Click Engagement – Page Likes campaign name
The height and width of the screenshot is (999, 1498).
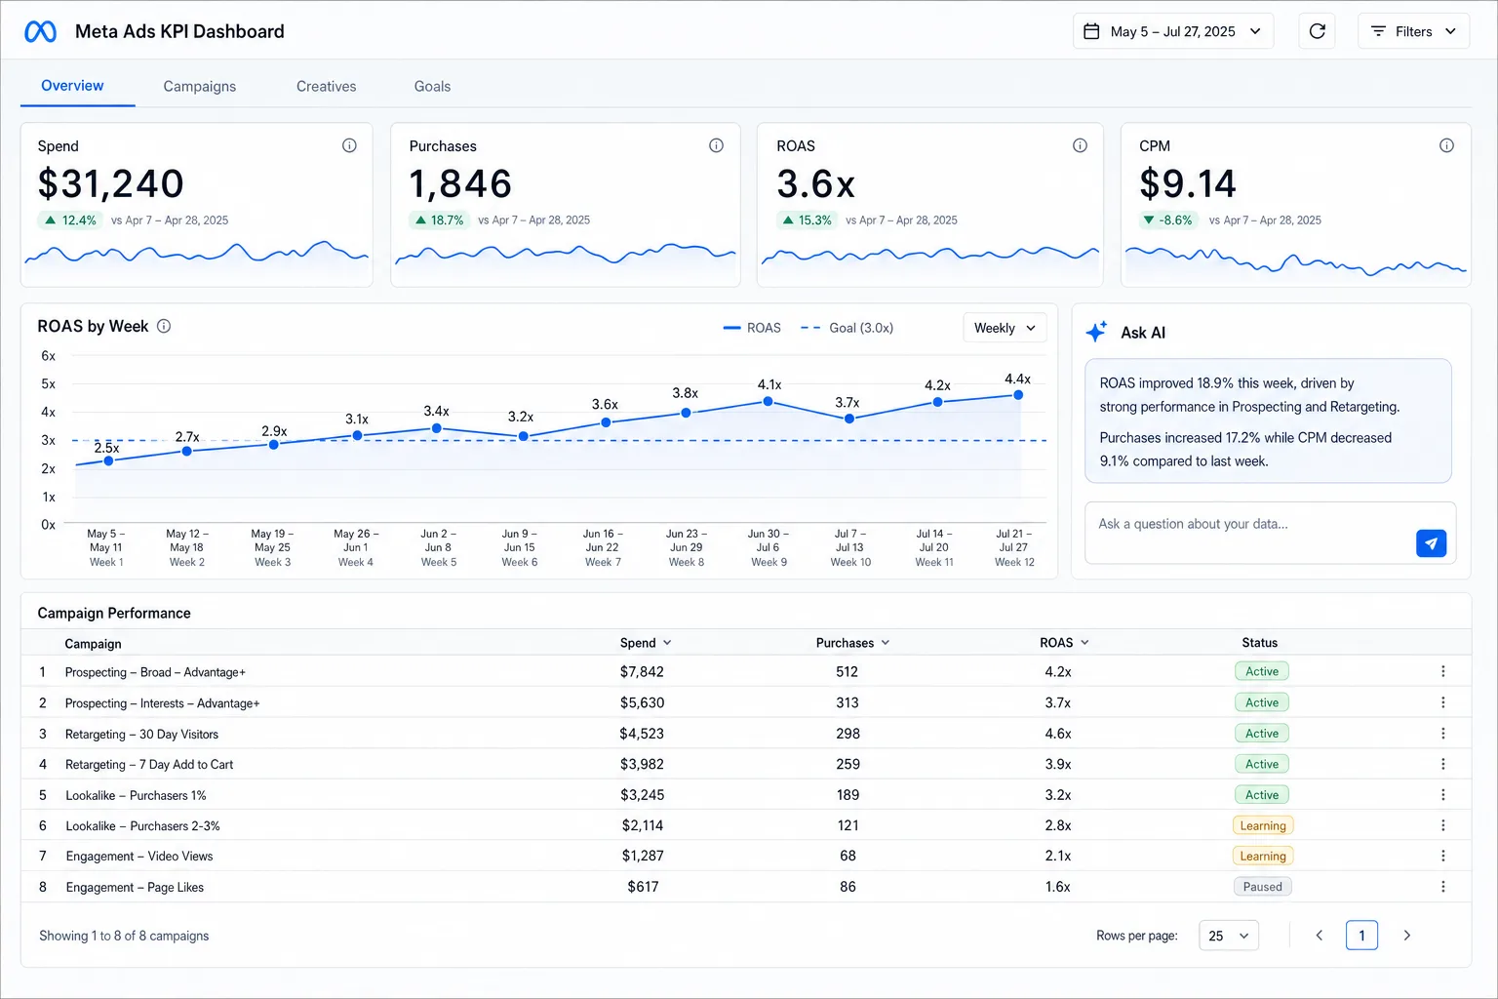point(135,887)
